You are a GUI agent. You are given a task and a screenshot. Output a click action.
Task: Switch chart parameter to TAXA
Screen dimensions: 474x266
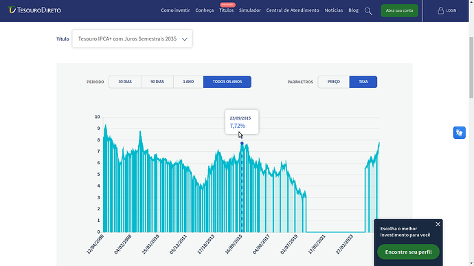pos(363,82)
